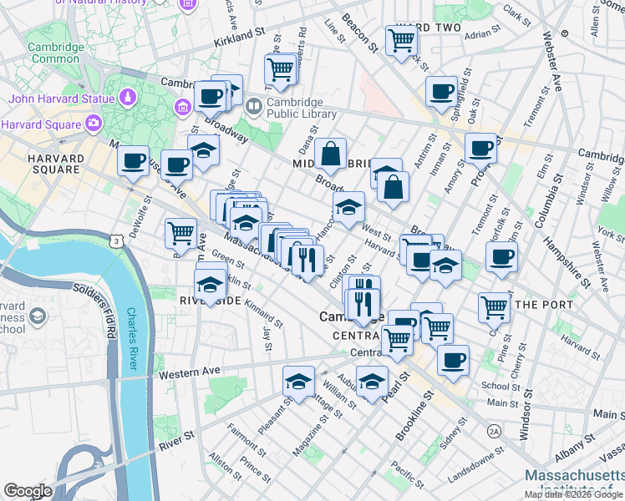Select the graduation cap marker near Hancock St
Viewport: 625px width, 501px height.
coord(348,209)
